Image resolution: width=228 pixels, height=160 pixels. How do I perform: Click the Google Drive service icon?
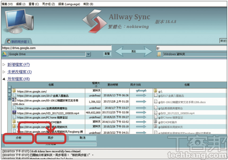tap(5, 54)
